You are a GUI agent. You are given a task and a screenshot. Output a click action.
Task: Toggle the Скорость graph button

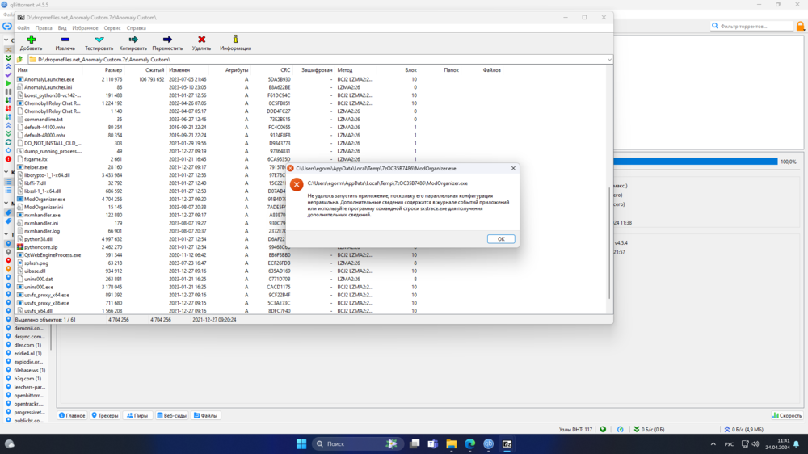point(786,415)
